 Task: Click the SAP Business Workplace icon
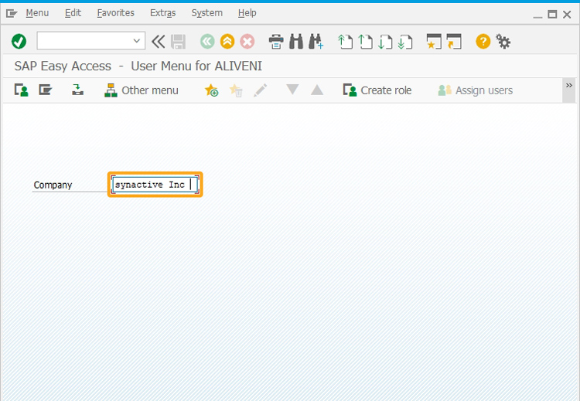tap(77, 90)
